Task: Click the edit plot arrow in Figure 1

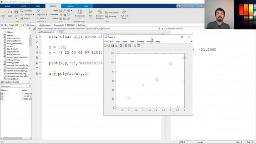Action: (x=135, y=46)
